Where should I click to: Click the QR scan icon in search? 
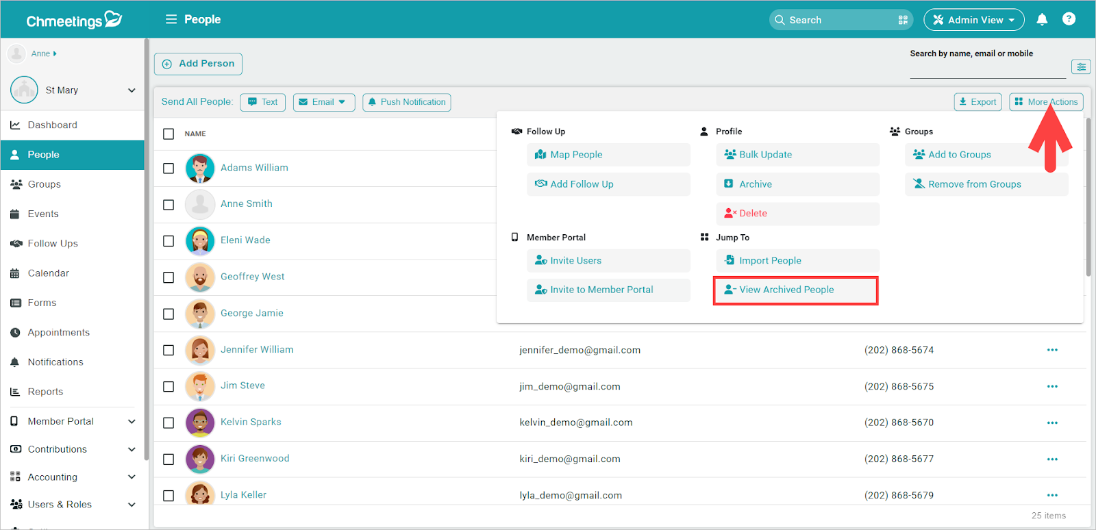click(903, 20)
